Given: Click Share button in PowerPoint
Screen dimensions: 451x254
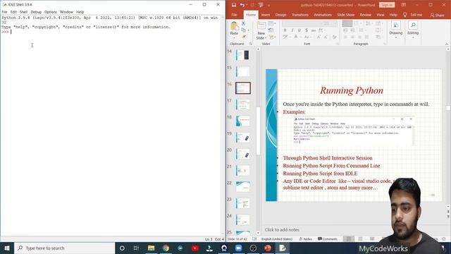Looking at the screenshot, I should click(437, 15).
